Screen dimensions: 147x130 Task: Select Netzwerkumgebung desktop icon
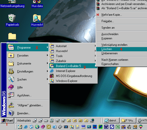pos(12,4)
